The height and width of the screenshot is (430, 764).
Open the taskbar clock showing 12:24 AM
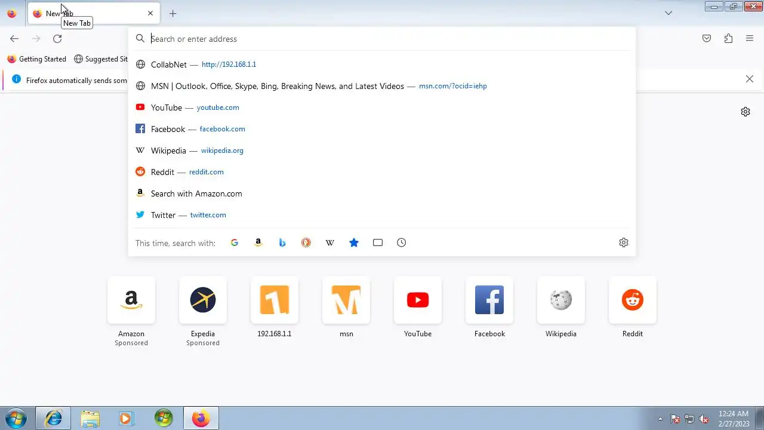point(734,418)
